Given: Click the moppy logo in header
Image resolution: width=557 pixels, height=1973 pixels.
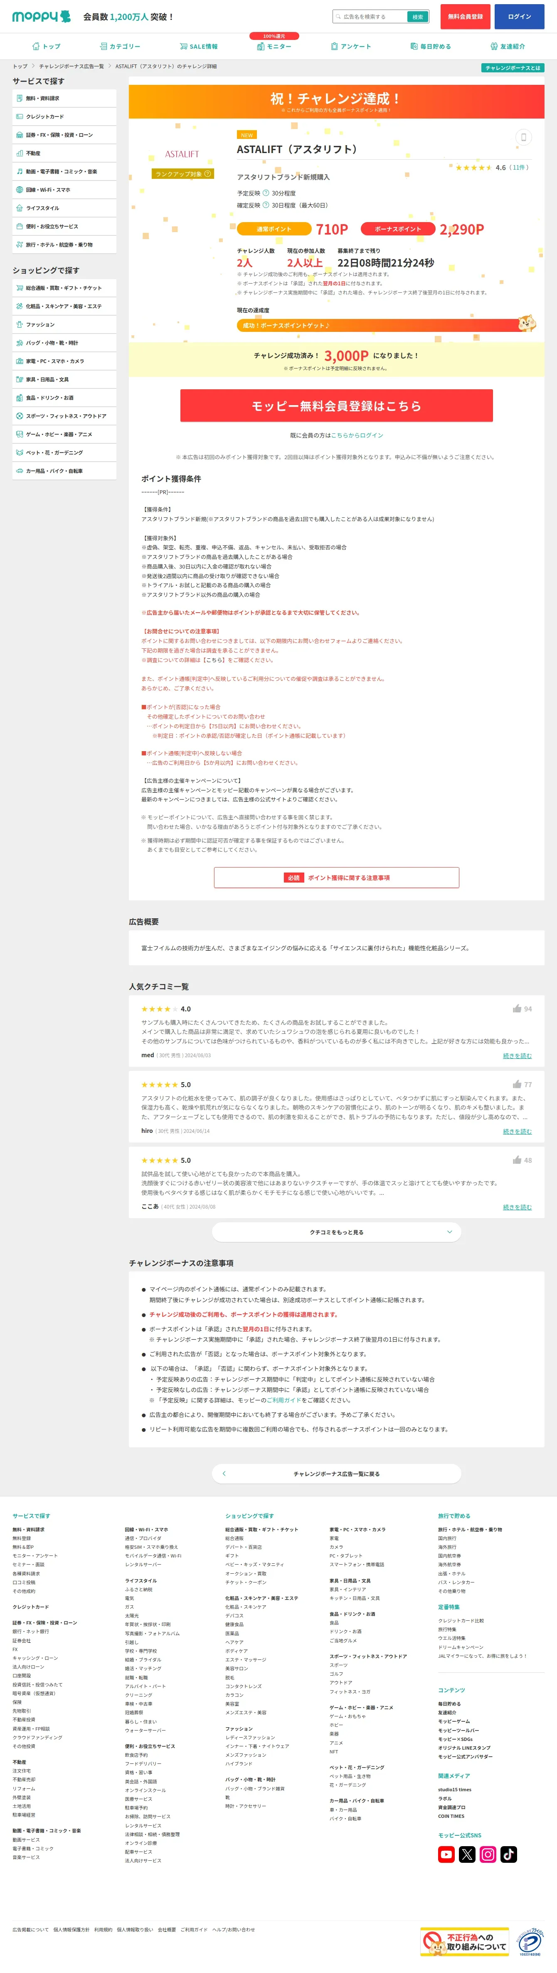Looking at the screenshot, I should 41,16.
